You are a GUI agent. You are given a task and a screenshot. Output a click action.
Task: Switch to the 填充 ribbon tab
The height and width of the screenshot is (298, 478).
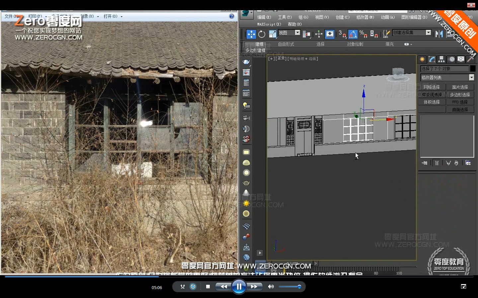click(x=389, y=44)
